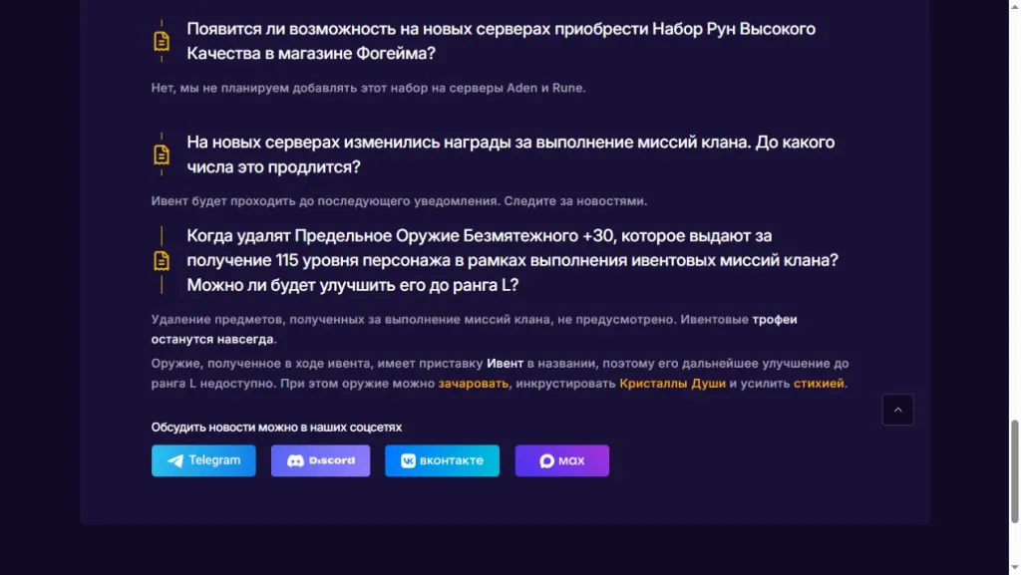The image size is (1021, 575).
Task: Follow the зачаровать link
Action: 474,383
